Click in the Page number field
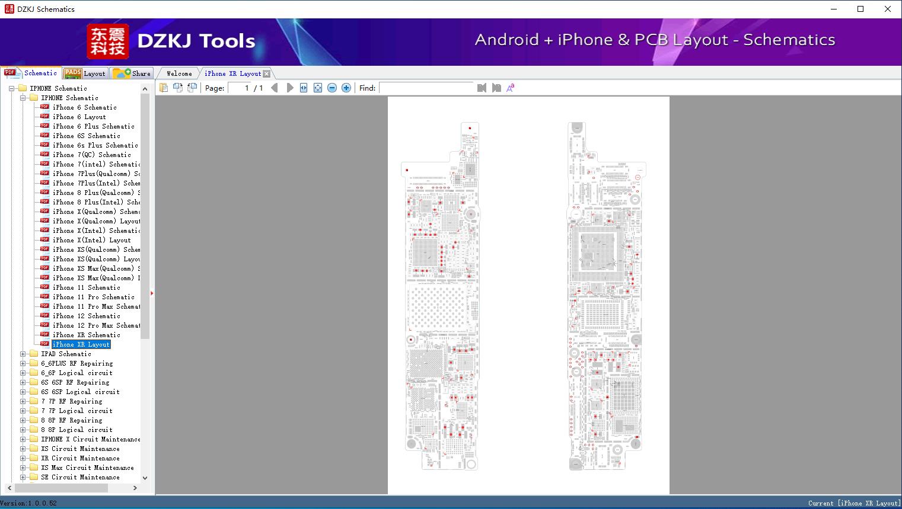 239,88
